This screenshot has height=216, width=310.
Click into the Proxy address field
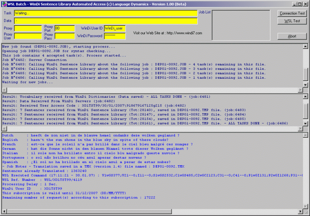point(28,28)
